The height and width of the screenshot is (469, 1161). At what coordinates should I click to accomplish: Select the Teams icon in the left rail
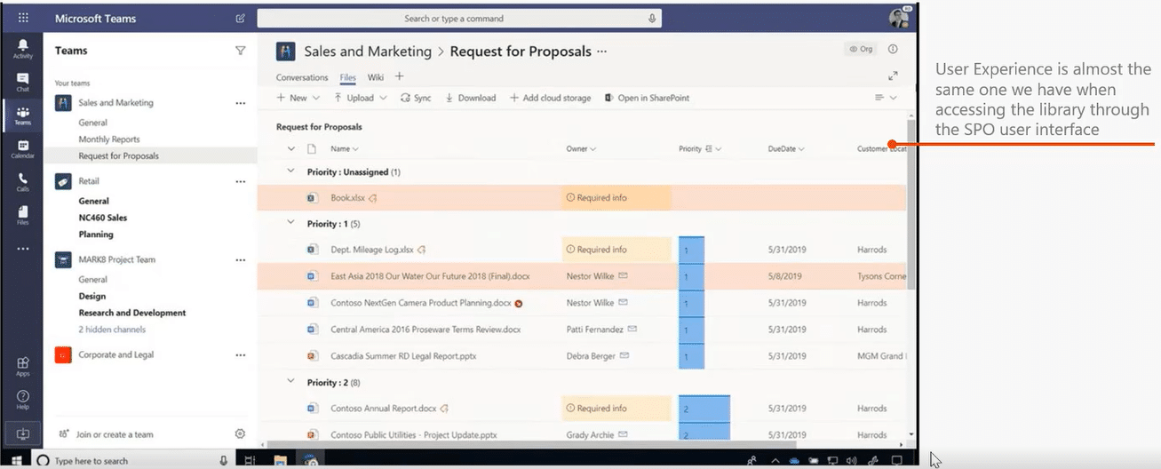[22, 115]
